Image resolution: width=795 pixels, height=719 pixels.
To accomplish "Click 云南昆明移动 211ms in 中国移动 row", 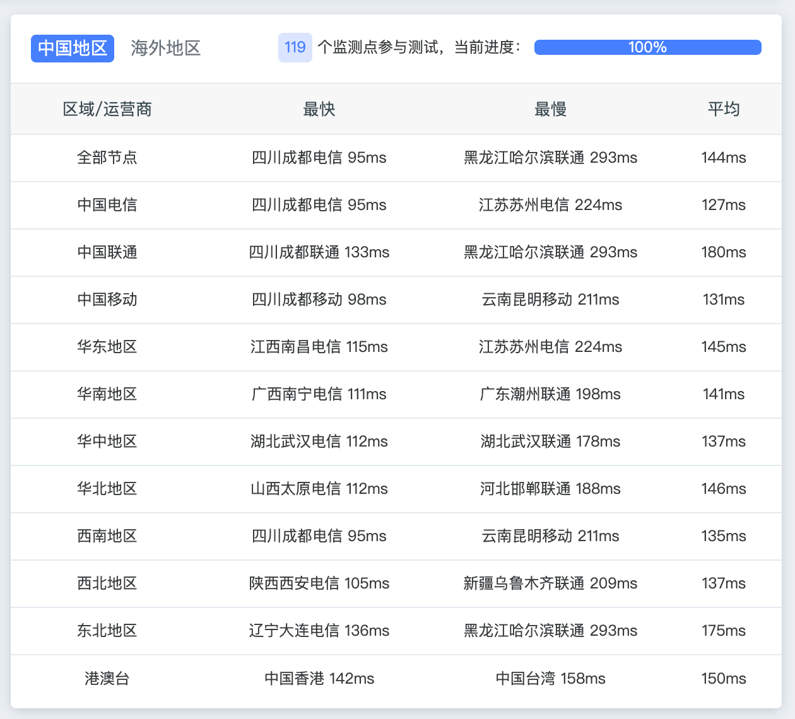I will 551,299.
